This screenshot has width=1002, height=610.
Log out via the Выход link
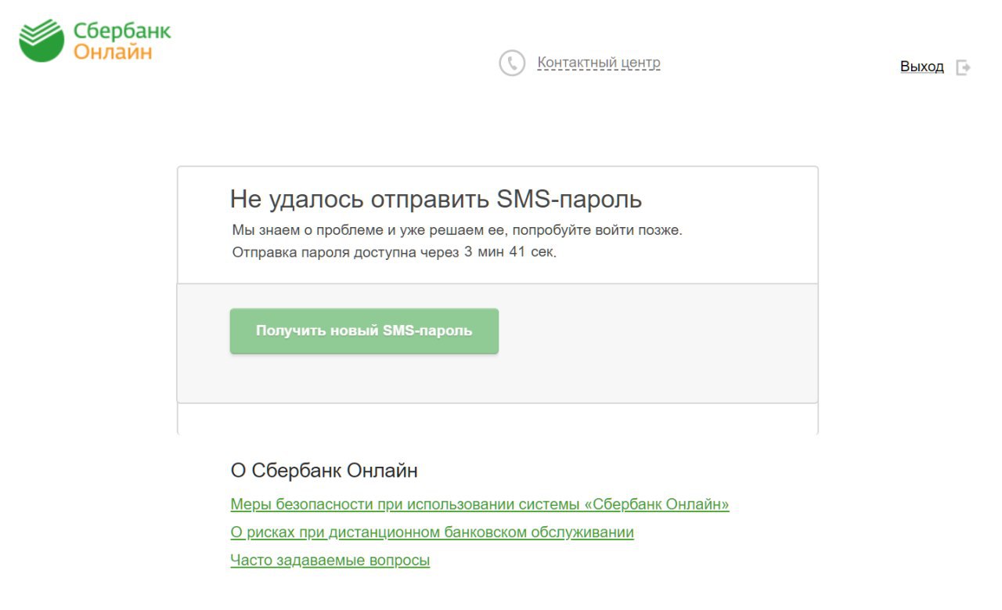click(x=922, y=67)
